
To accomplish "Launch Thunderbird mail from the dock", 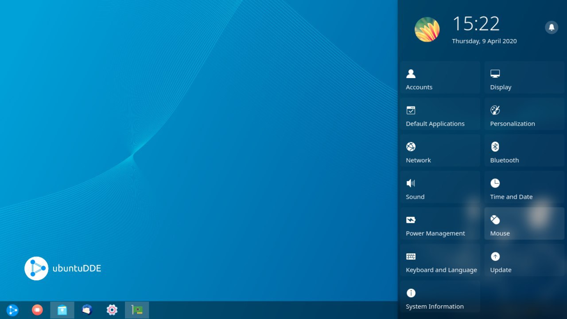I will coord(87,310).
